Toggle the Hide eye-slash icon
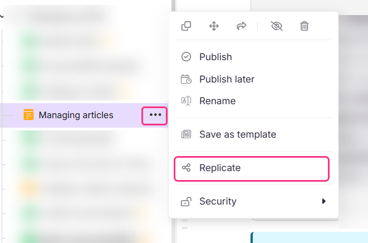This screenshot has width=368, height=243. 277,26
